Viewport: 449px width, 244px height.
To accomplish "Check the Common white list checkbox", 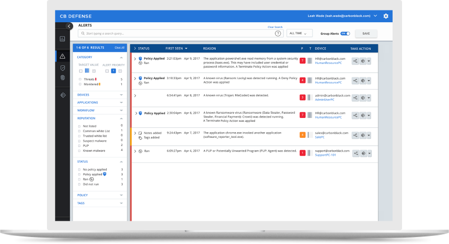I will 79,131.
